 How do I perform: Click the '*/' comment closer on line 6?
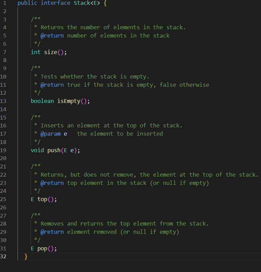click(37, 44)
